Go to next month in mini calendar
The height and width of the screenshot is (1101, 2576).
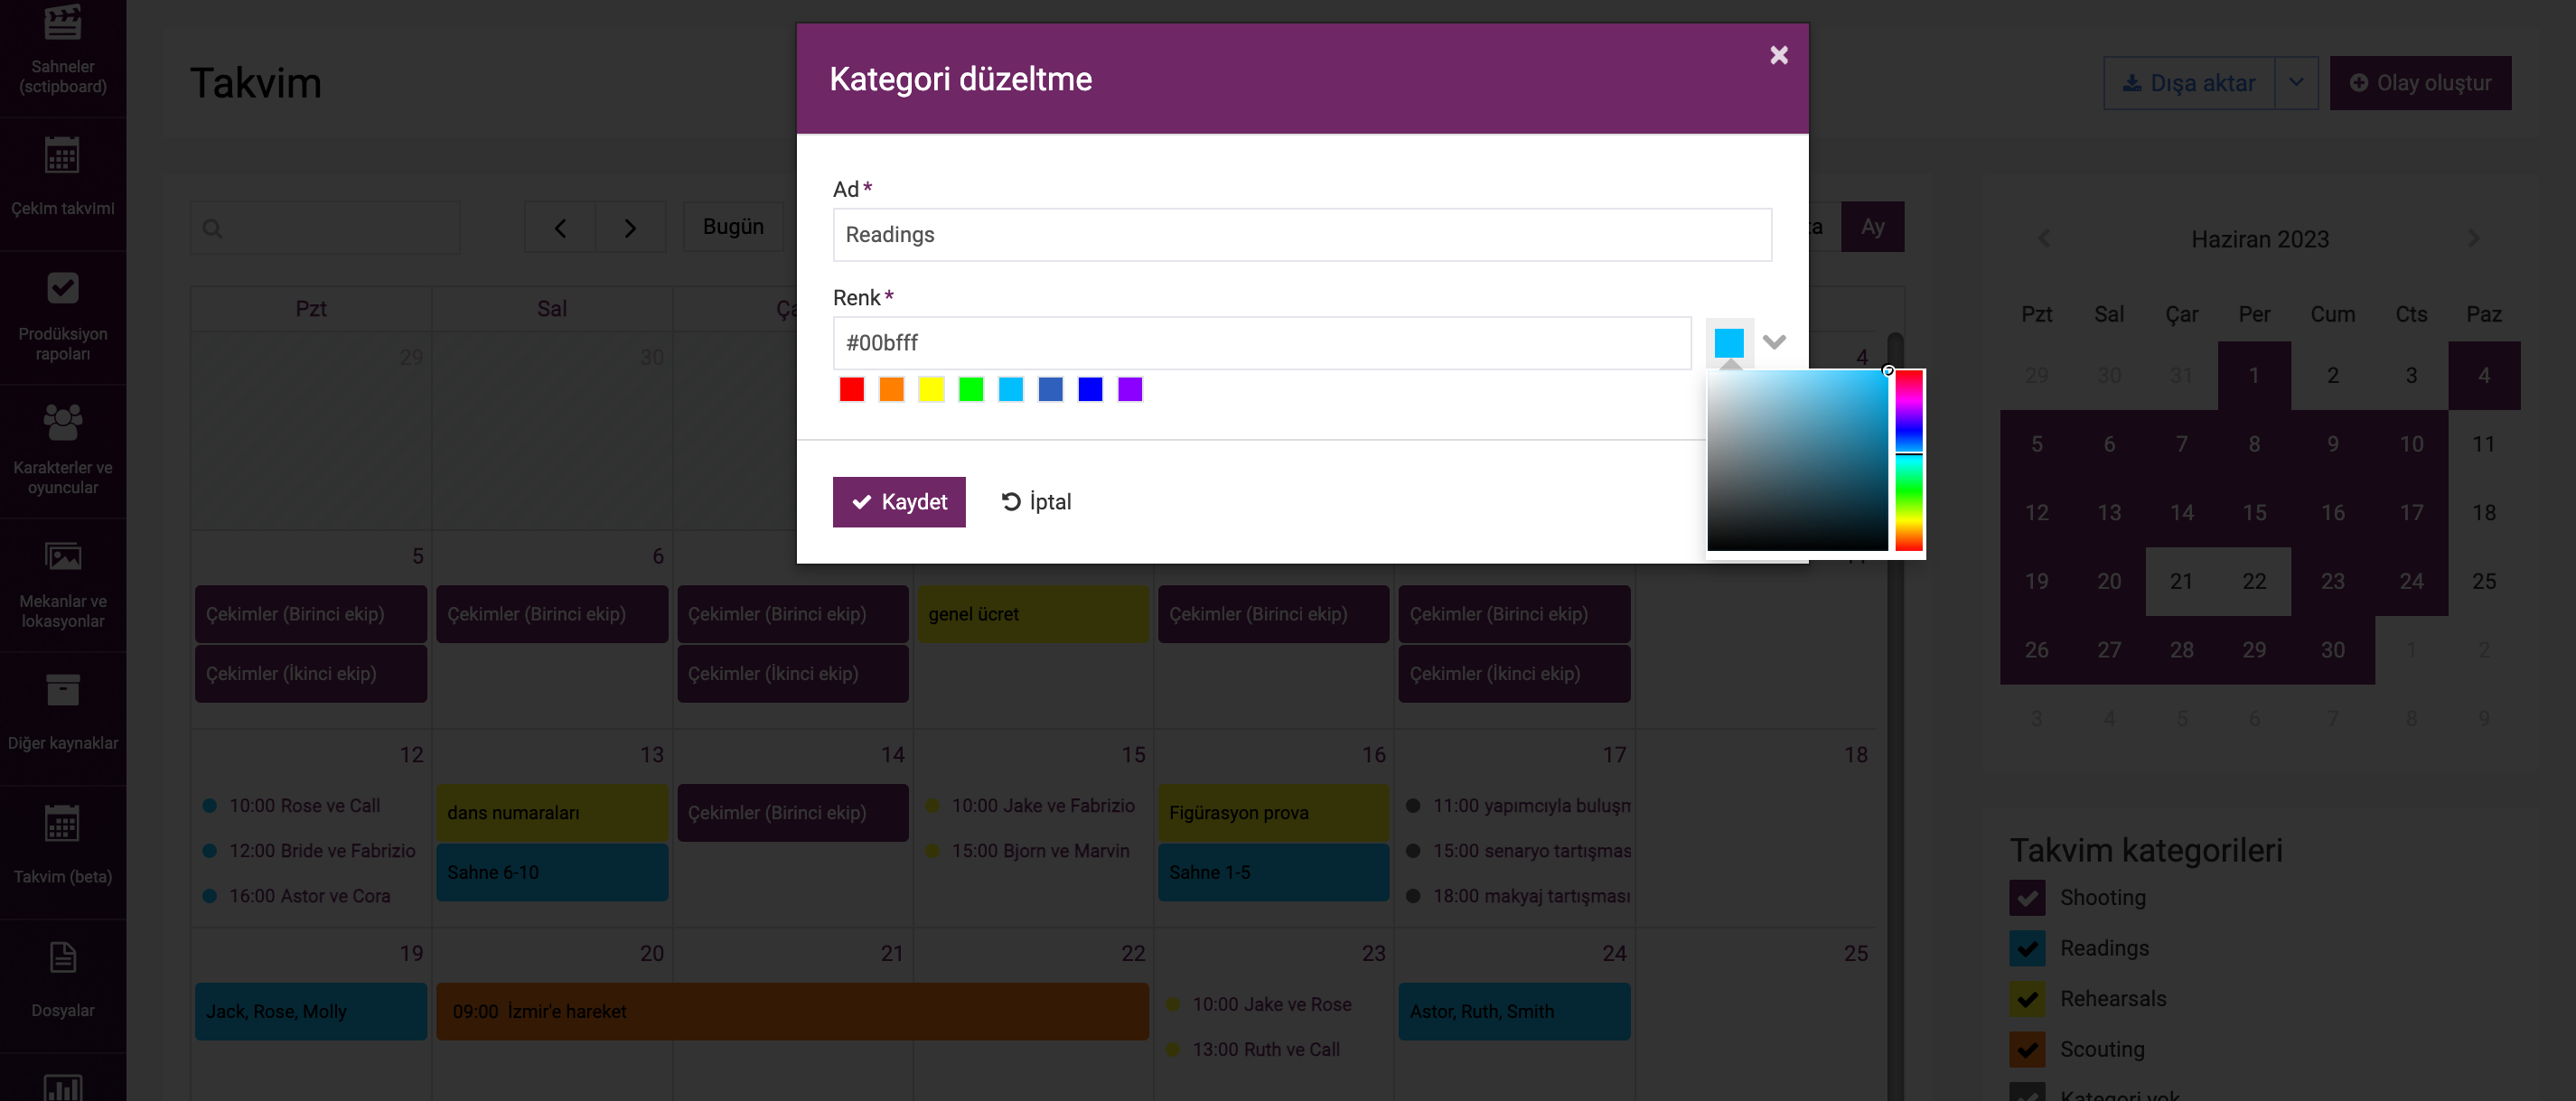click(x=2473, y=239)
